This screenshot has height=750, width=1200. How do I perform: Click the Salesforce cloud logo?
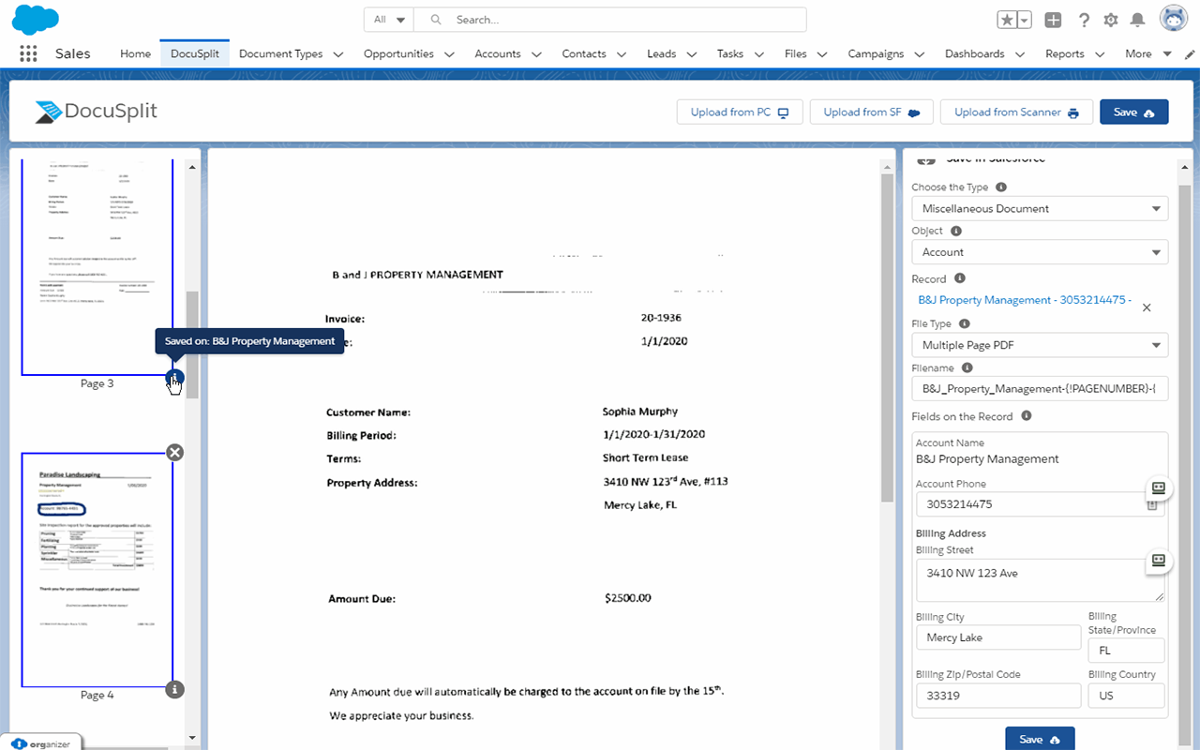37,19
